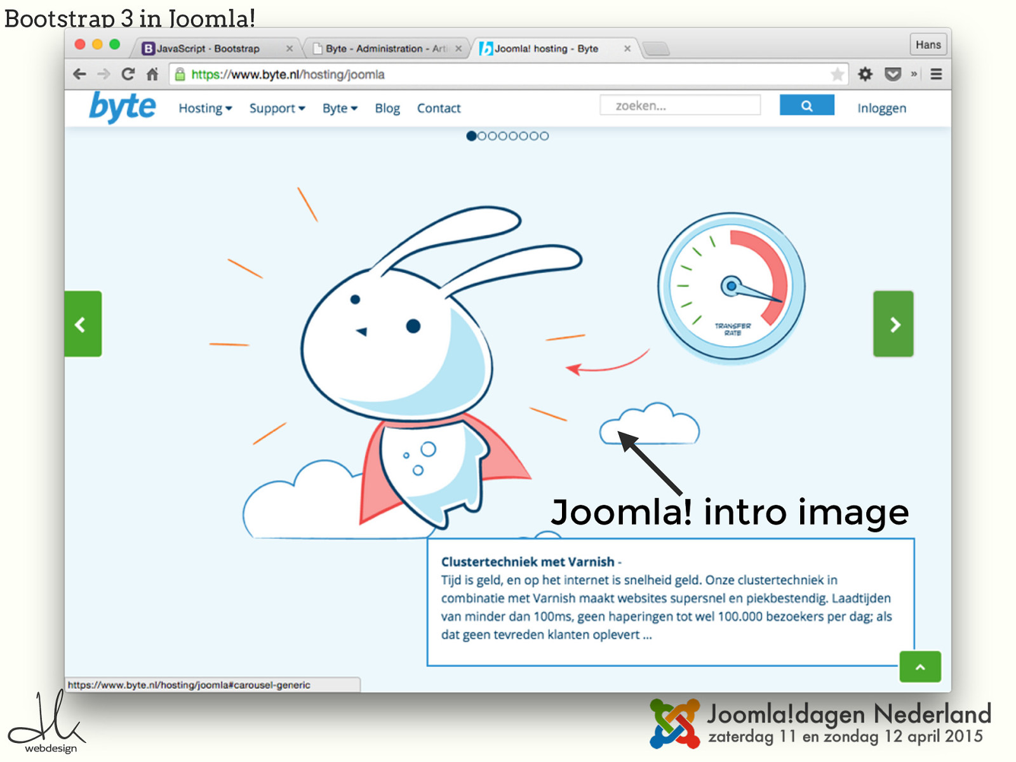The width and height of the screenshot is (1016, 762).
Task: Expand the Hosting dropdown menu
Action: tap(205, 108)
